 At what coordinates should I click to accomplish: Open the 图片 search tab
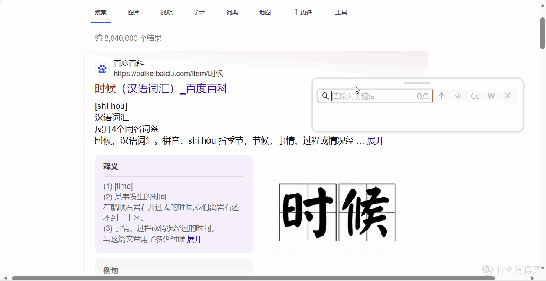[134, 12]
